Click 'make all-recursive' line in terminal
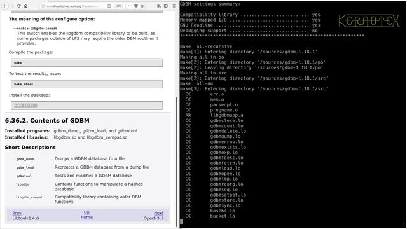 click(206, 46)
